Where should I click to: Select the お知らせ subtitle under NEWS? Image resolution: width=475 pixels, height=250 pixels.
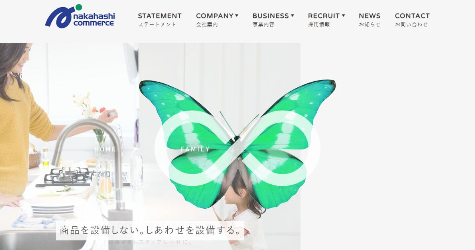pyautogui.click(x=369, y=25)
